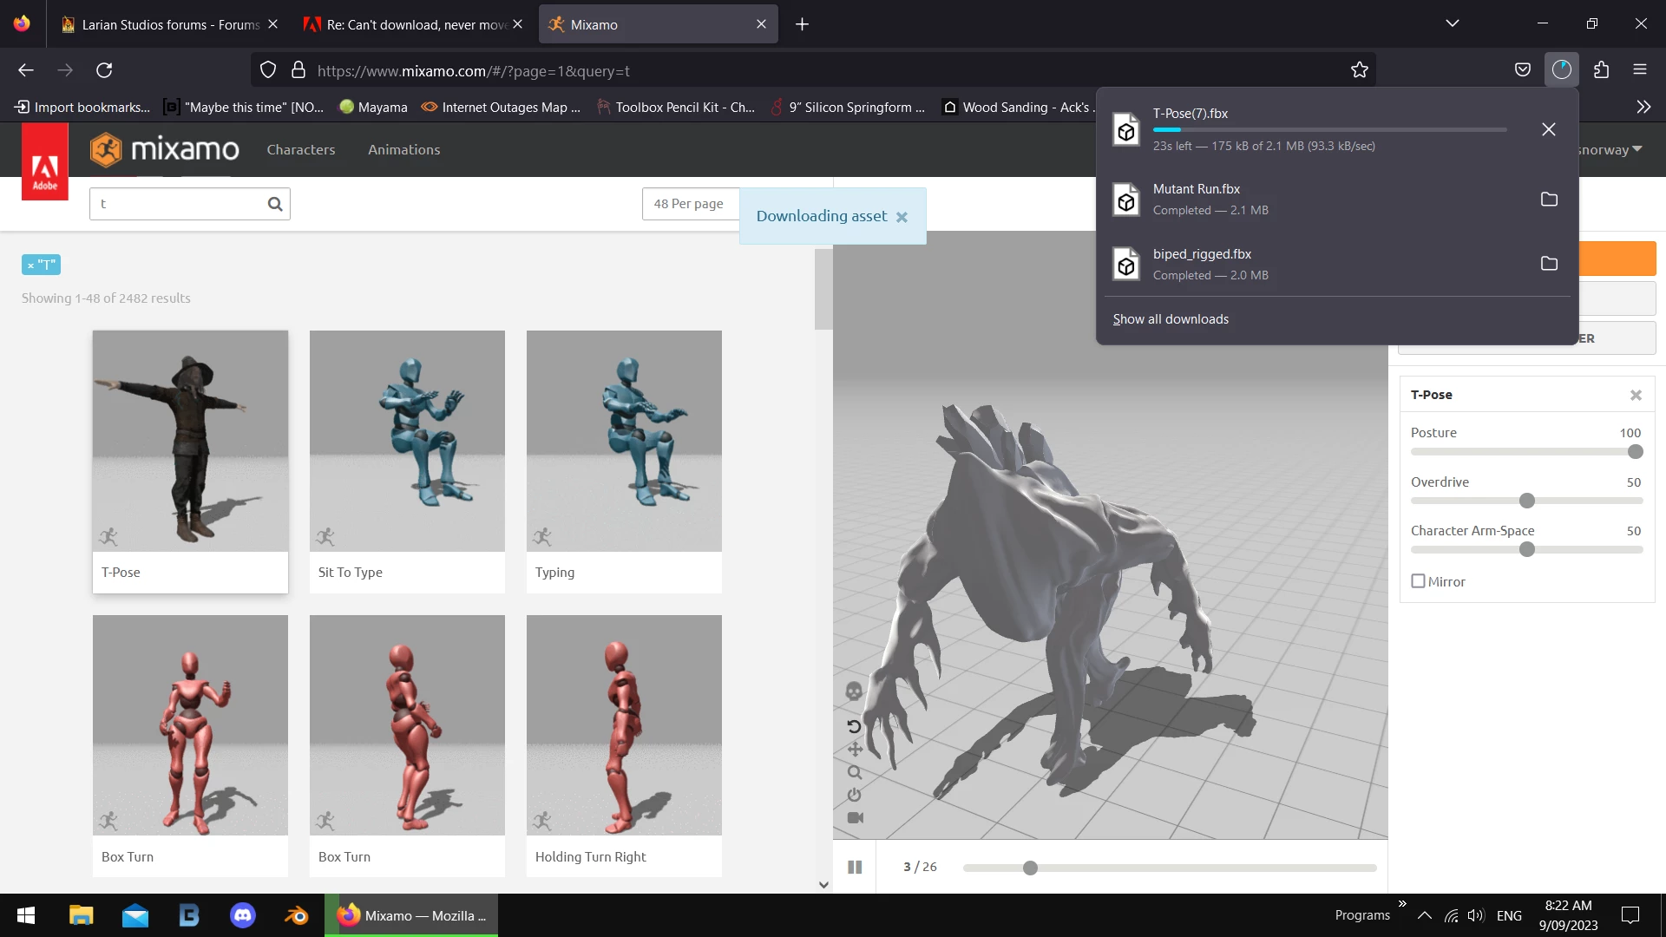The height and width of the screenshot is (937, 1666).
Task: Select the Sit To Type animation thumbnail
Action: 407,441
